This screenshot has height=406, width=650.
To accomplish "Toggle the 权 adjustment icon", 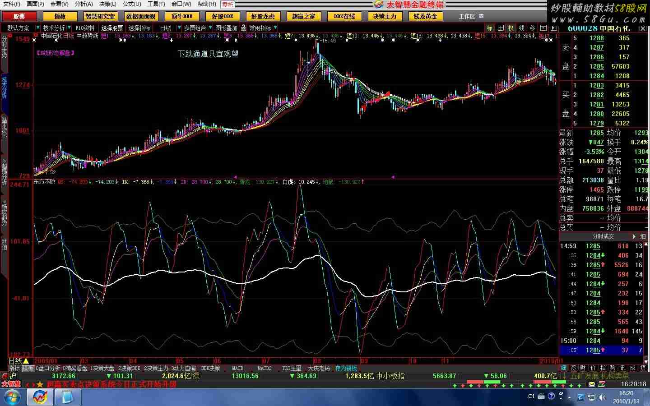I will click(x=511, y=28).
